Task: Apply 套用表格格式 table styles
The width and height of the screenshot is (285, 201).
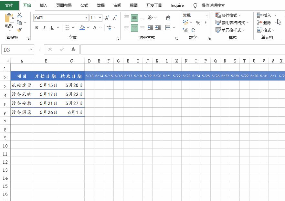Action: coord(232,23)
